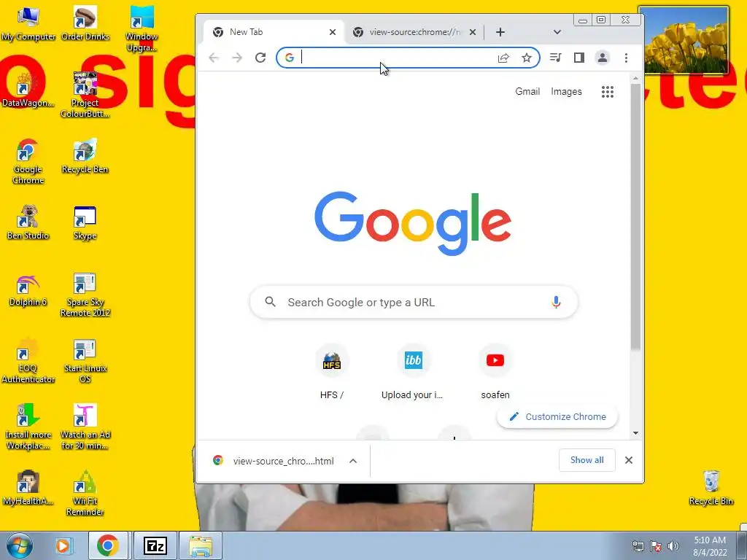Screen dimensions: 747x560
Task: Click the volume speaker tray icon
Action: pos(673,546)
